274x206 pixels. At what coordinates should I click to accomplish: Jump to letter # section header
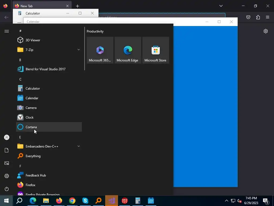[x=20, y=31]
